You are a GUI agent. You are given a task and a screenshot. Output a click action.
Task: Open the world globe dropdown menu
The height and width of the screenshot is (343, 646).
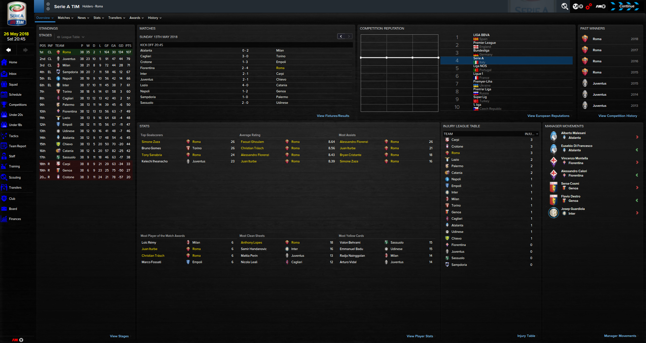[578, 6]
